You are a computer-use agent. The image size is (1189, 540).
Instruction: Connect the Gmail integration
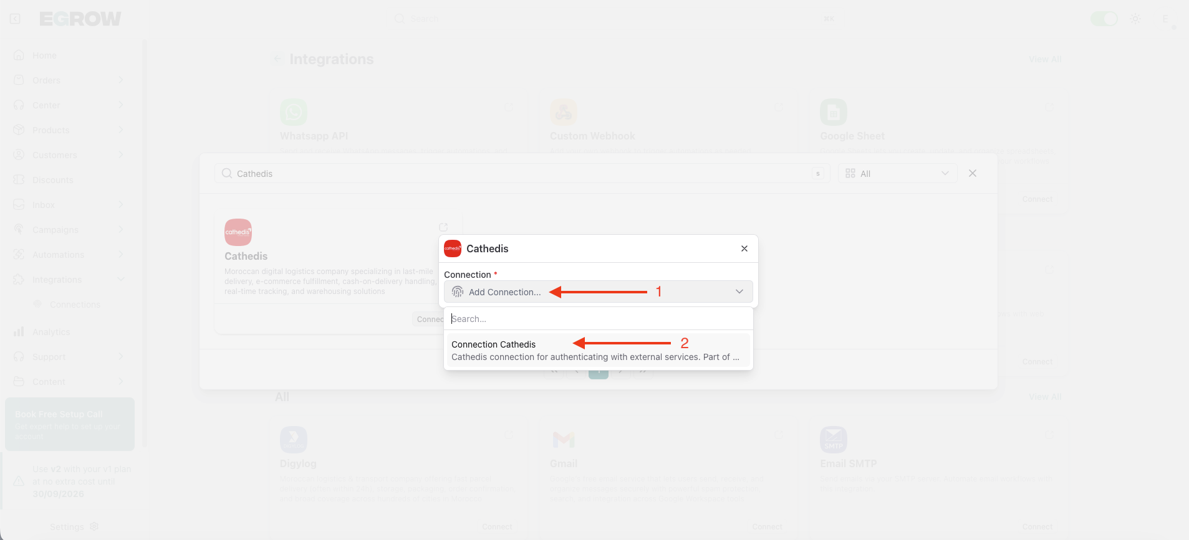click(767, 527)
